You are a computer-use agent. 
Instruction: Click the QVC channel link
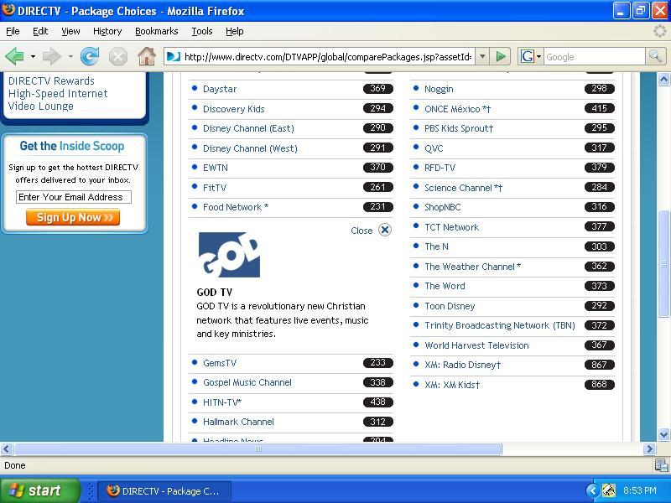[434, 148]
